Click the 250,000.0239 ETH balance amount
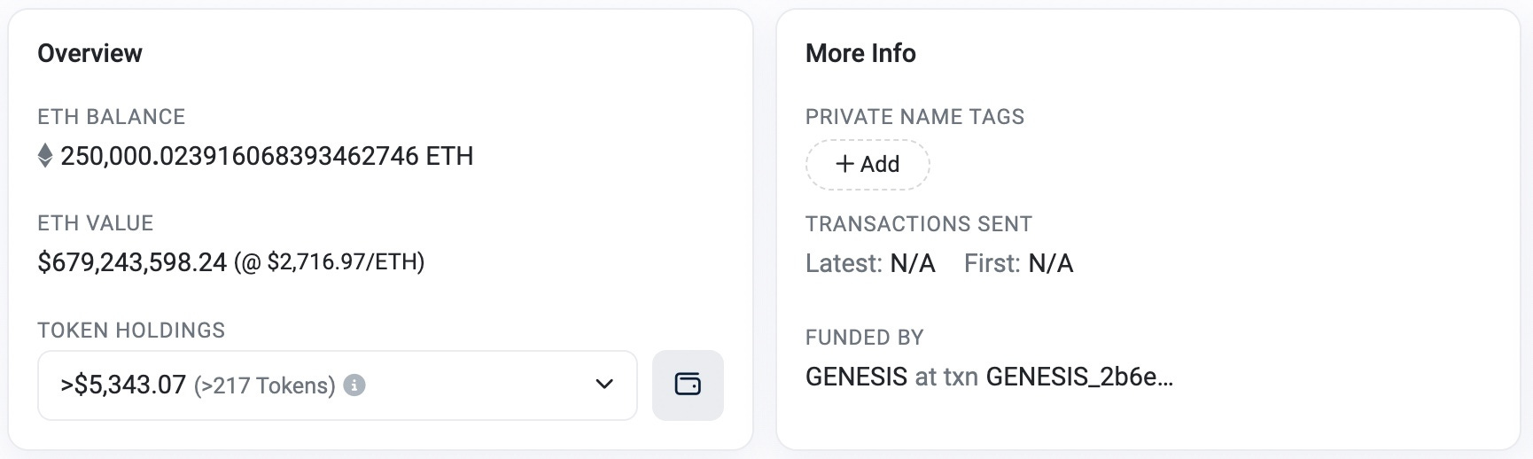Screen dimensions: 1533x459 coord(267,156)
